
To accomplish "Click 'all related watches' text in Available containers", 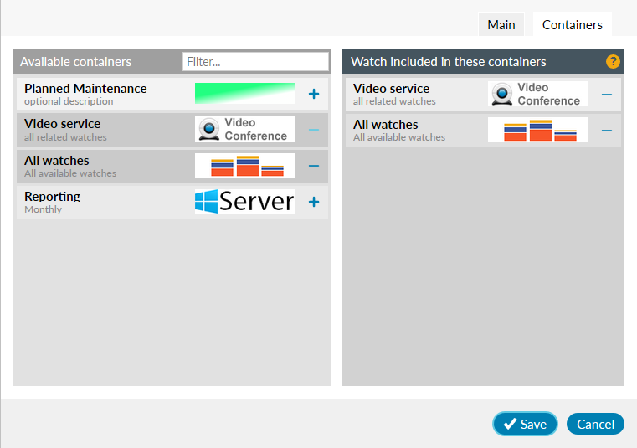I will (x=65, y=137).
